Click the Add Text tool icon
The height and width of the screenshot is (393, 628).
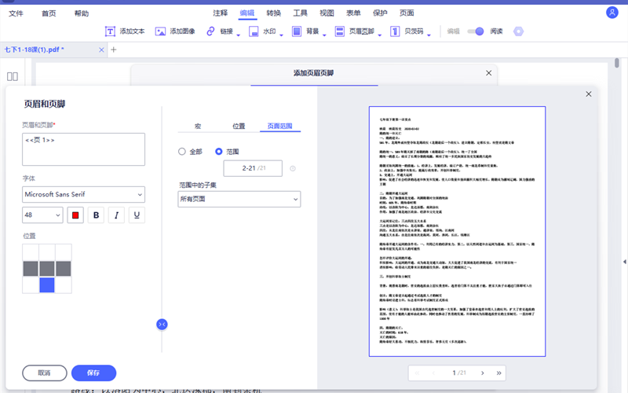click(x=111, y=31)
